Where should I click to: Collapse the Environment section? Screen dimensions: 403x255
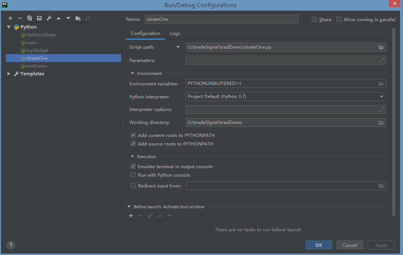click(x=132, y=73)
